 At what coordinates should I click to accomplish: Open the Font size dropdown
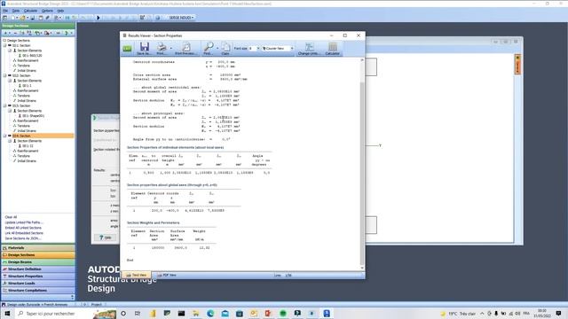point(258,48)
